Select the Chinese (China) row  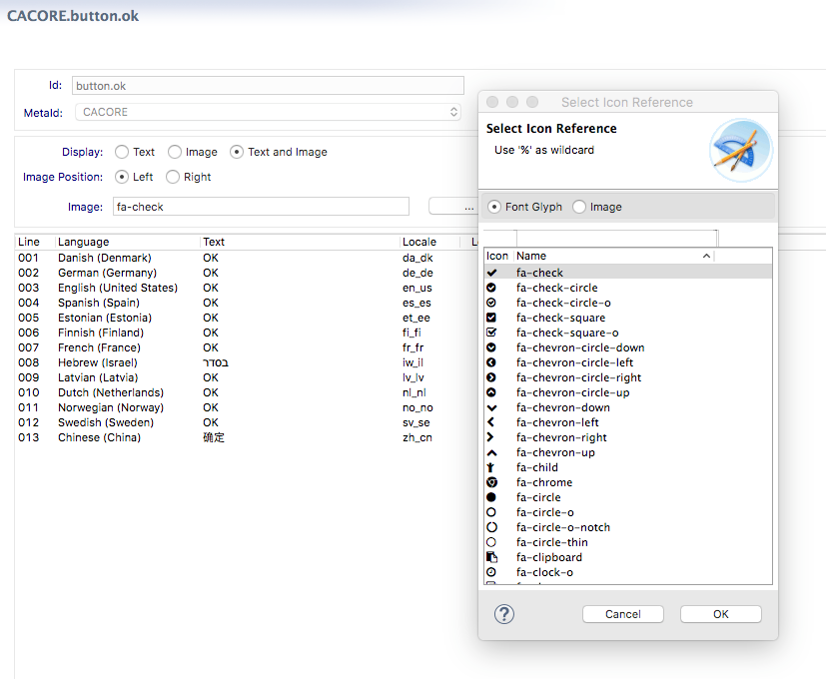pos(246,437)
